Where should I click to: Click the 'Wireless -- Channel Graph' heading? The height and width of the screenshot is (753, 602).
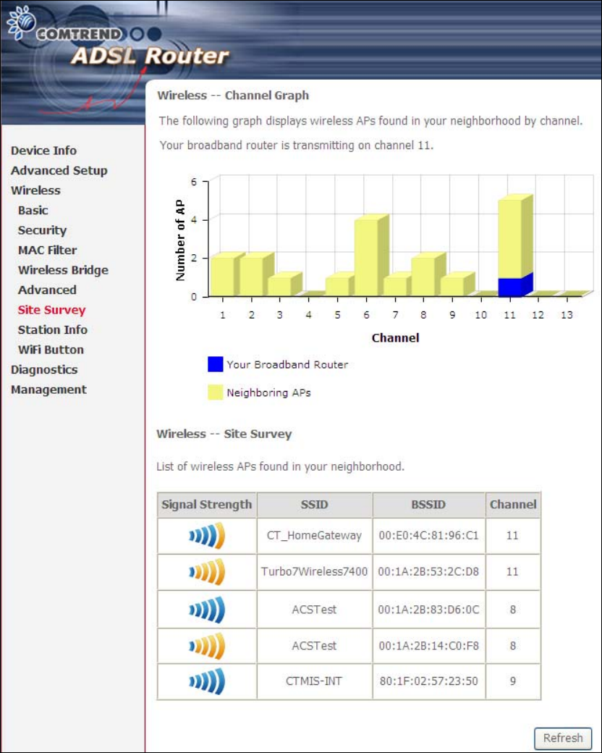(x=233, y=96)
